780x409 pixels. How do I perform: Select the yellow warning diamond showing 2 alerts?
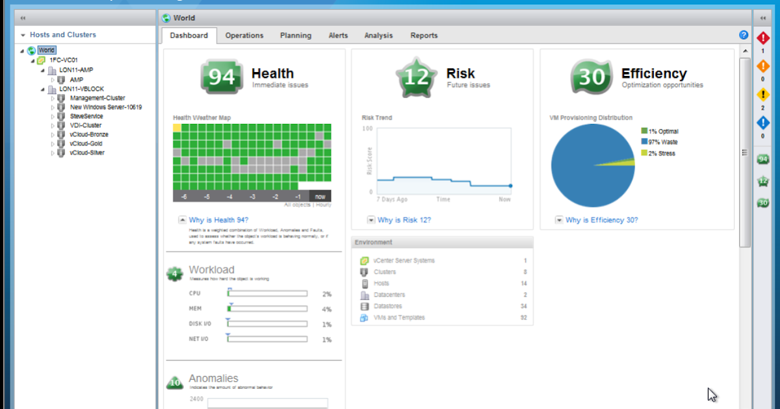tap(762, 94)
